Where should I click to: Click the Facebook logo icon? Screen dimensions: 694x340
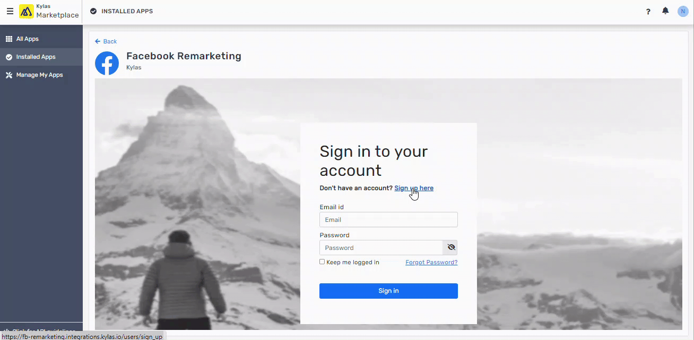[x=107, y=64]
